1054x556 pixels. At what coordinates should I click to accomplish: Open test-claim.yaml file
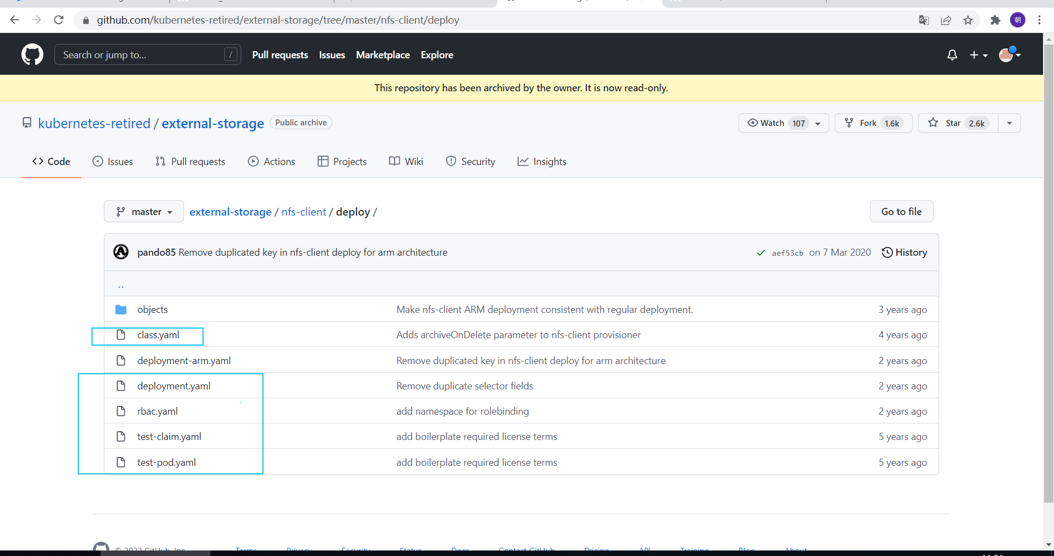point(169,437)
